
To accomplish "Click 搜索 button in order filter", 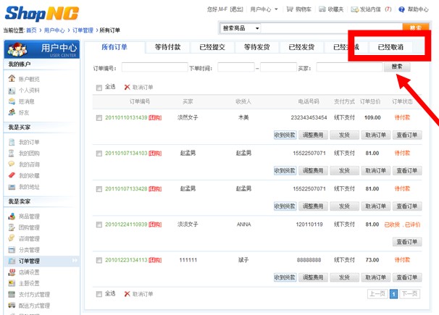I will (x=397, y=67).
